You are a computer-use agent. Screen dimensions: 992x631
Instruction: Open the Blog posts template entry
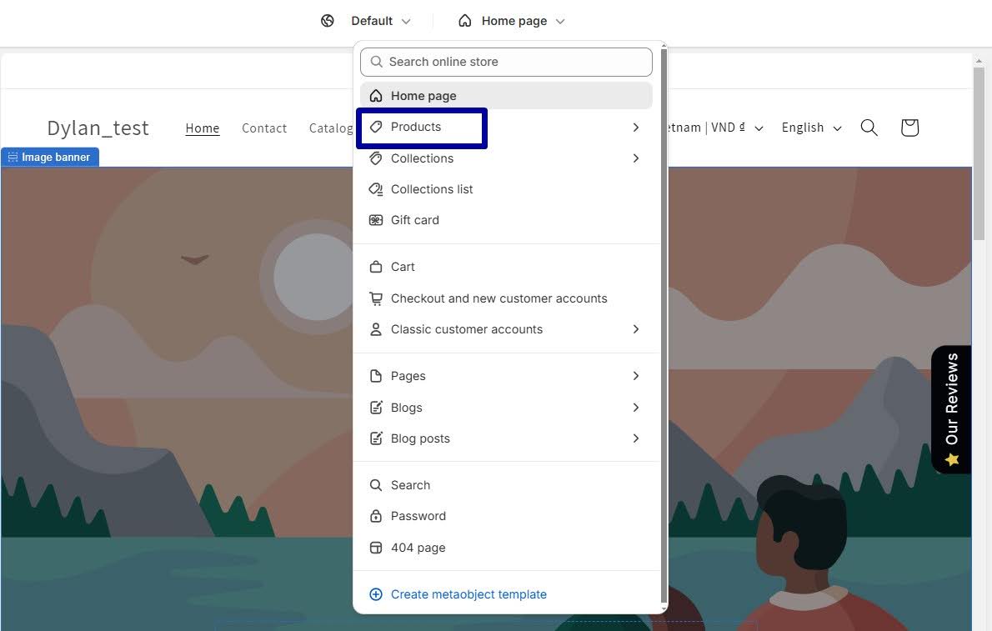point(506,438)
